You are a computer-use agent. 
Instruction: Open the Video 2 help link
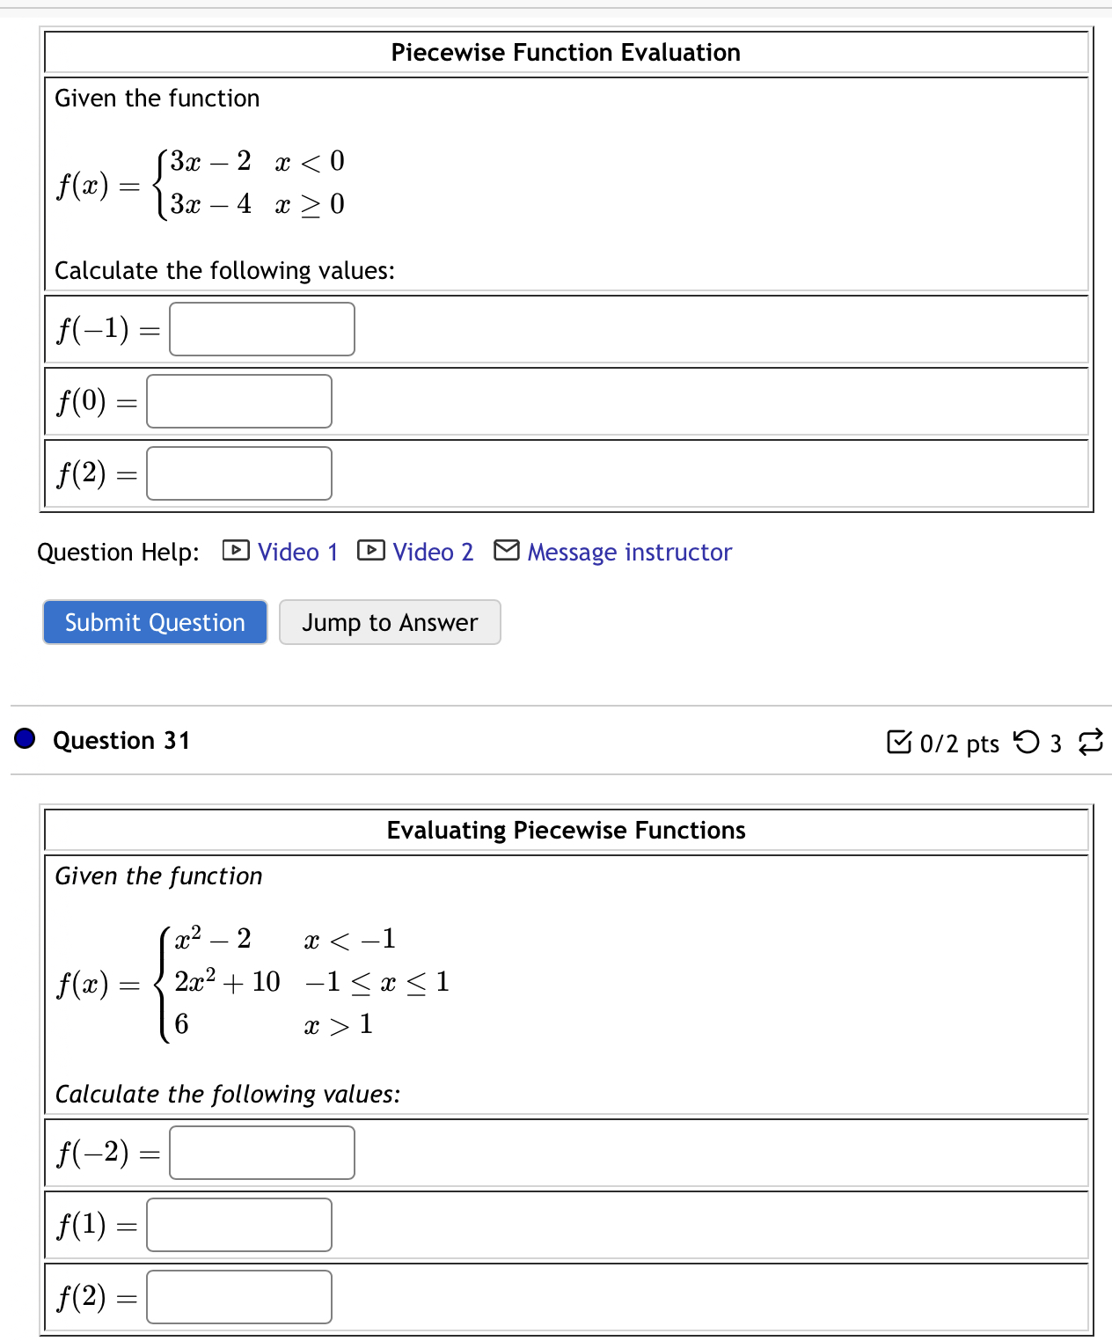coord(433,552)
